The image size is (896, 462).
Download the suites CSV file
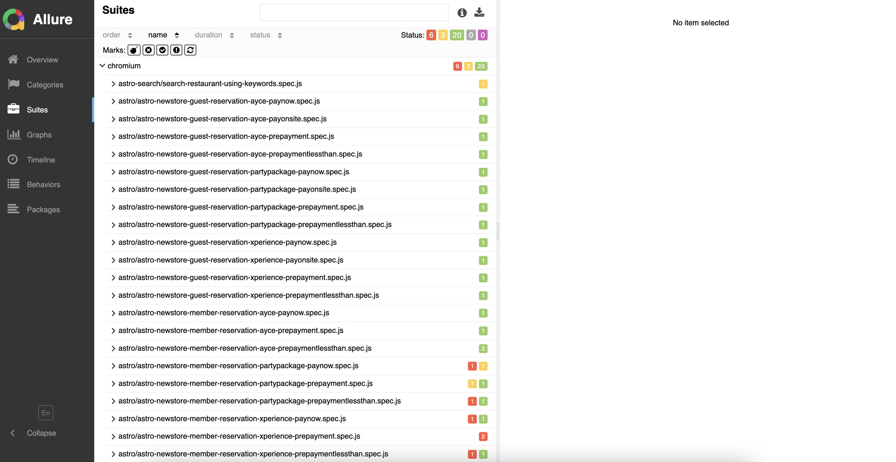[479, 13]
